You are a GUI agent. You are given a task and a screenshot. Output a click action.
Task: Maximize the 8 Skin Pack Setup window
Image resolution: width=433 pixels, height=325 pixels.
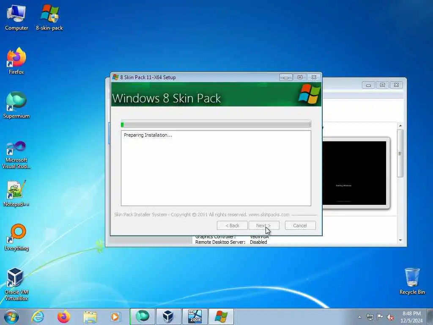pos(300,77)
